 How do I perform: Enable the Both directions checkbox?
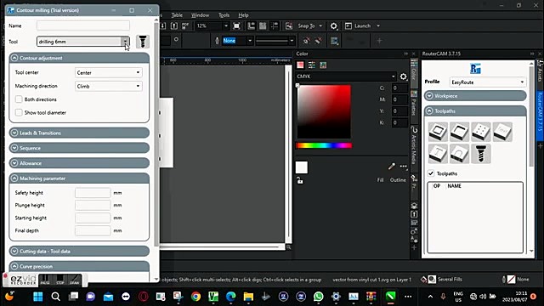click(x=19, y=99)
